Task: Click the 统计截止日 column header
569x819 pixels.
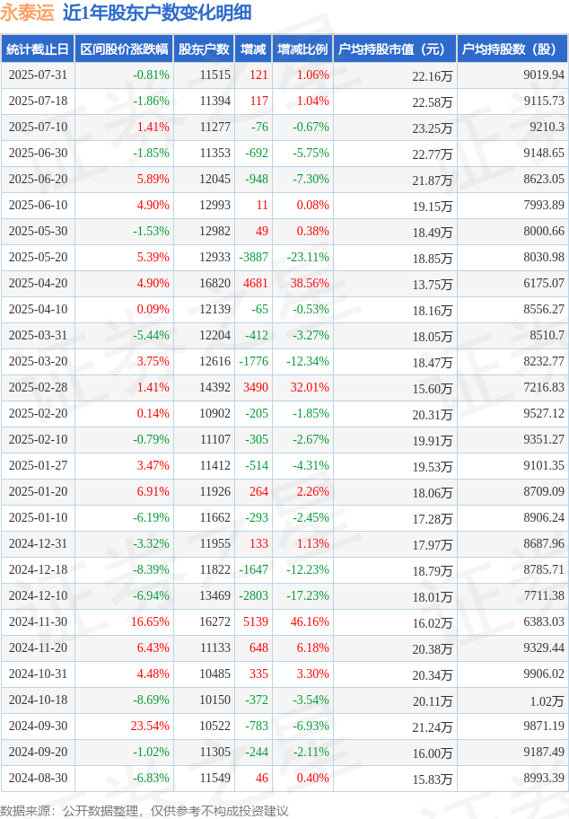Action: pos(38,49)
